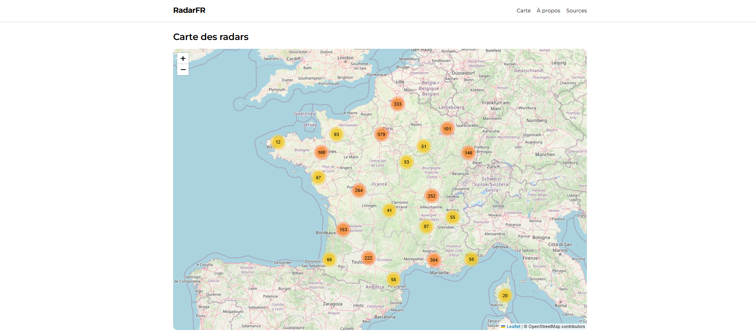Image resolution: width=756 pixels, height=336 pixels.
Task: Expand the 67 radar cluster on Atlantic coast
Action: (318, 178)
